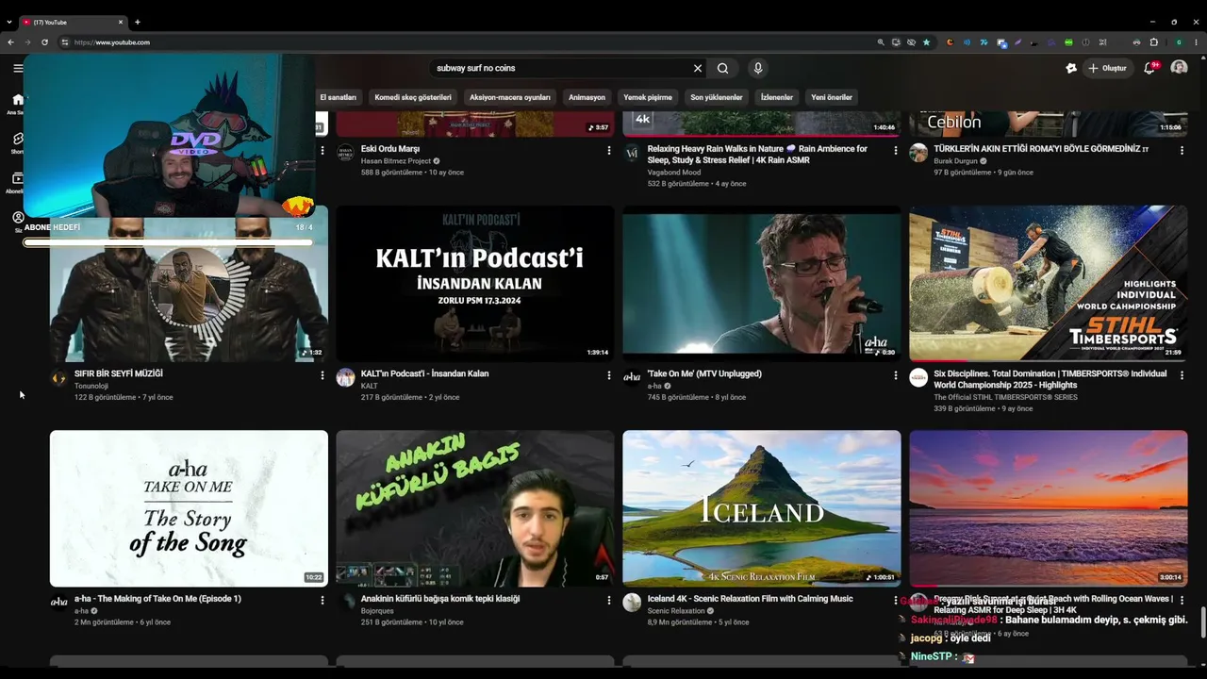Open more options for Making of Take On Me
The image size is (1207, 679).
click(x=322, y=600)
